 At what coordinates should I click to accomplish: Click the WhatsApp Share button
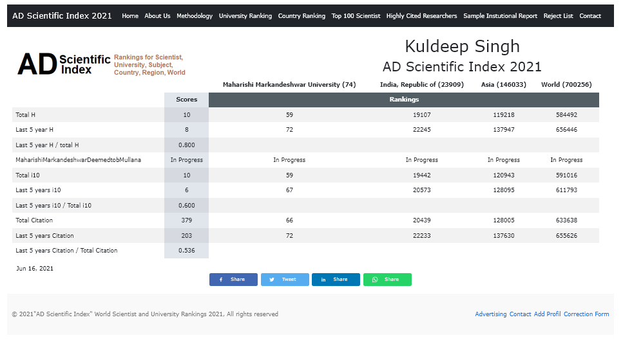(387, 280)
